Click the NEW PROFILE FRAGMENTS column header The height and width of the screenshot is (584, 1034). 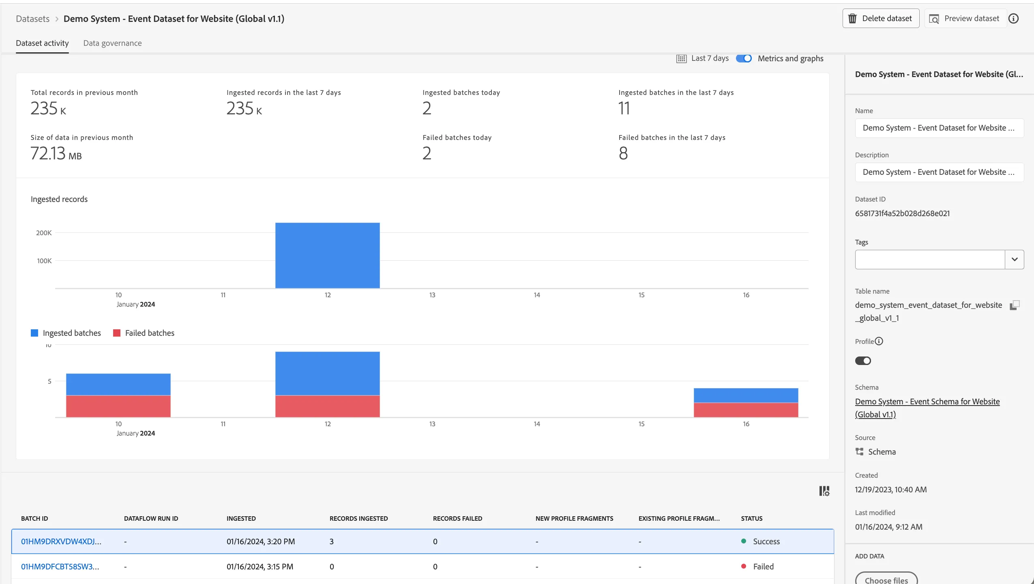pos(574,518)
